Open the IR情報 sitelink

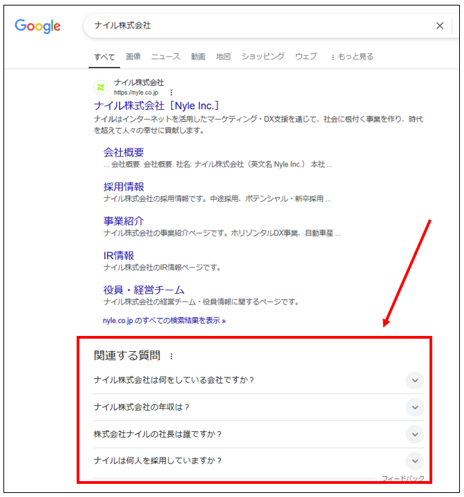pyautogui.click(x=119, y=256)
